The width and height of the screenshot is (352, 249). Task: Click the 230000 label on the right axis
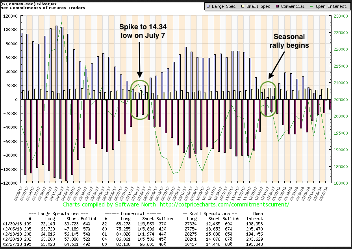(x=339, y=16)
